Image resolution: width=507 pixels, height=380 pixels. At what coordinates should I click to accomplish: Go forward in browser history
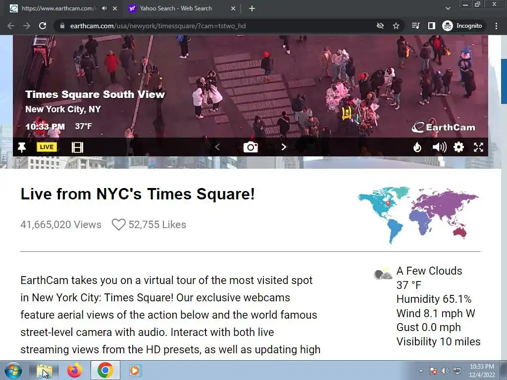point(27,26)
